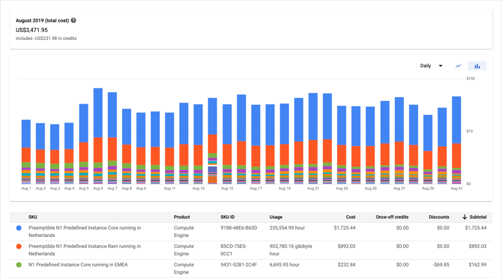502x278 pixels.
Task: Switch to bar chart view
Action: (x=477, y=66)
